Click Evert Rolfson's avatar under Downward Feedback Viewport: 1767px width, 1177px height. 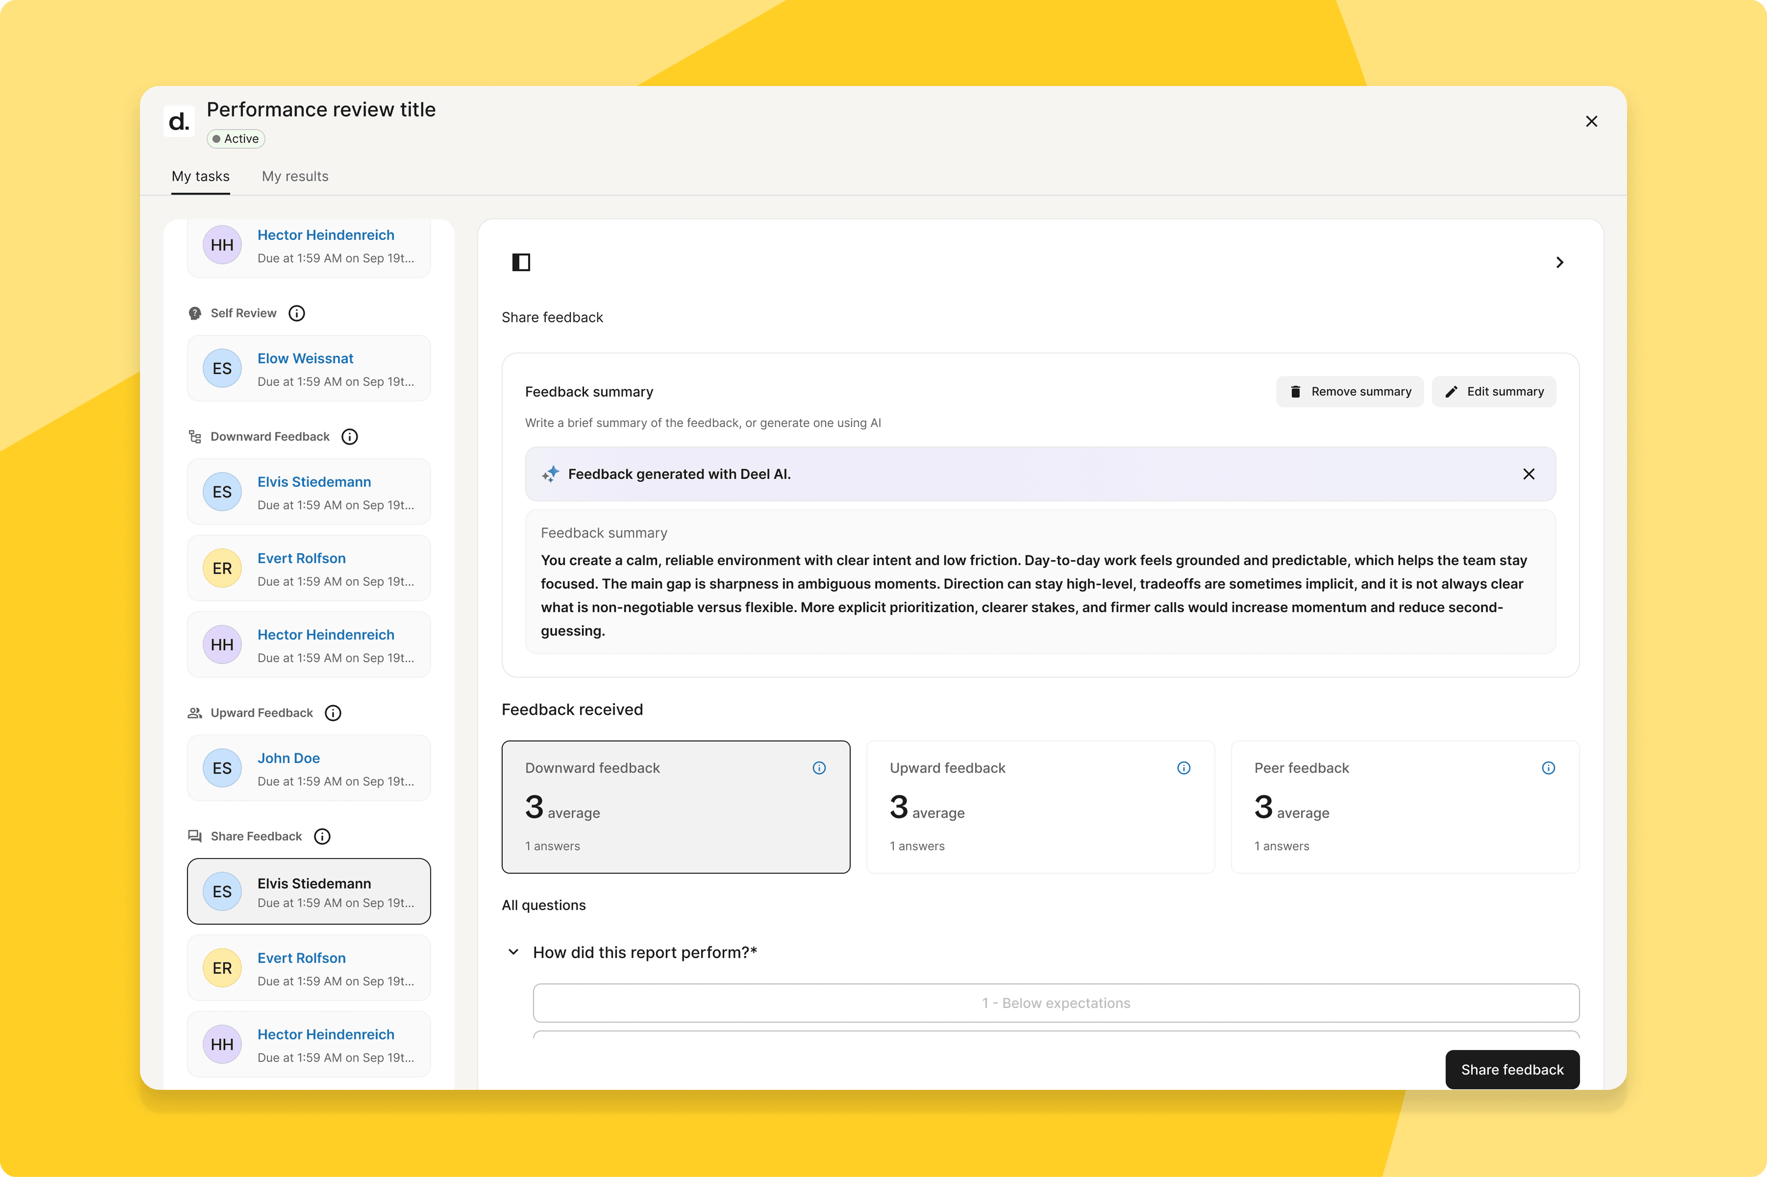click(x=222, y=569)
